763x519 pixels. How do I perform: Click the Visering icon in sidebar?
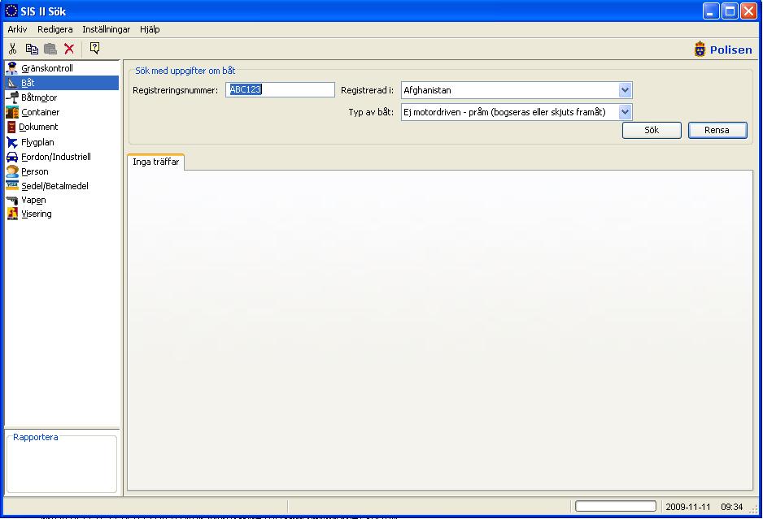click(12, 214)
